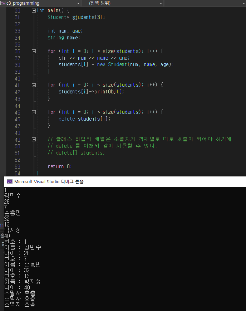Click console output '이름 : 손흥민'
The image size is (246, 311).
tap(23, 264)
